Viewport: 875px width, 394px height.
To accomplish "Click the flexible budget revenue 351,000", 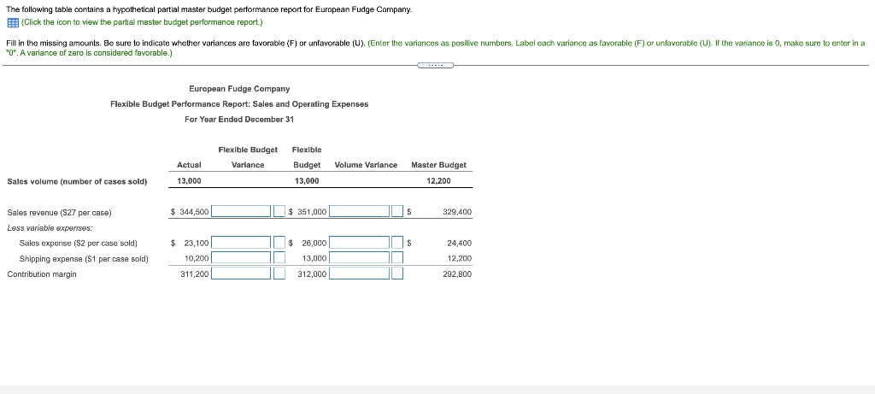I will pyautogui.click(x=311, y=212).
